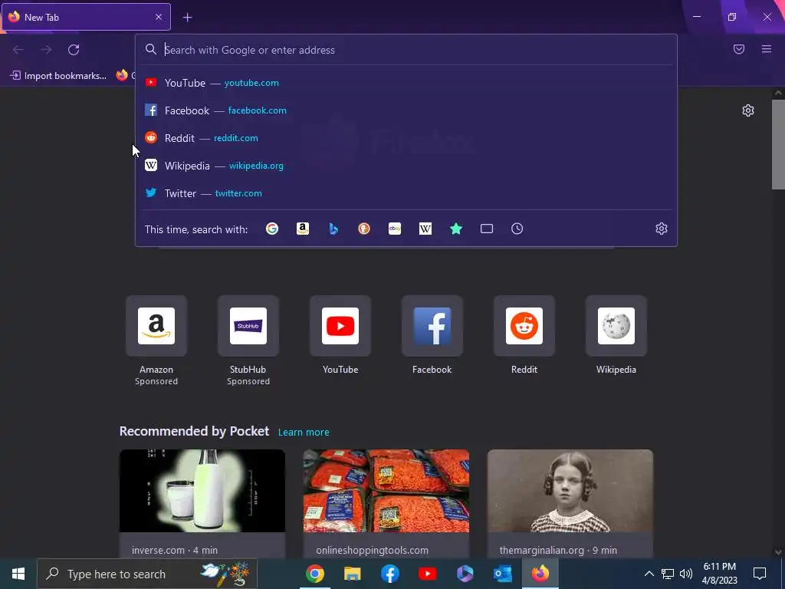Open the network tray icon
This screenshot has width=785, height=589.
[x=668, y=574]
